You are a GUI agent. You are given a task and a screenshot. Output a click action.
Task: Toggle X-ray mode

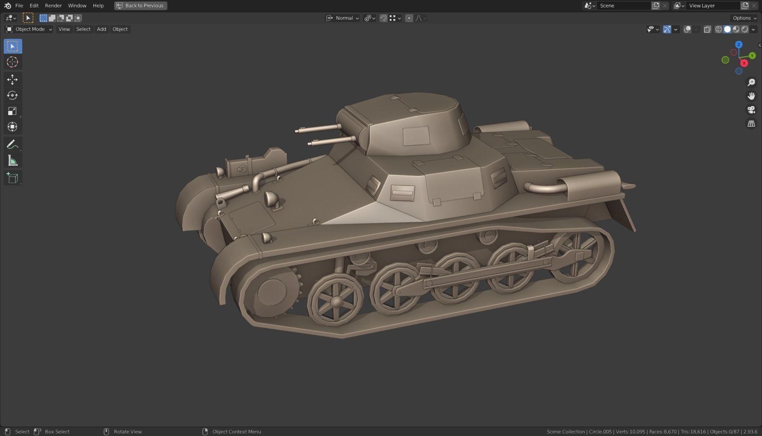click(707, 29)
